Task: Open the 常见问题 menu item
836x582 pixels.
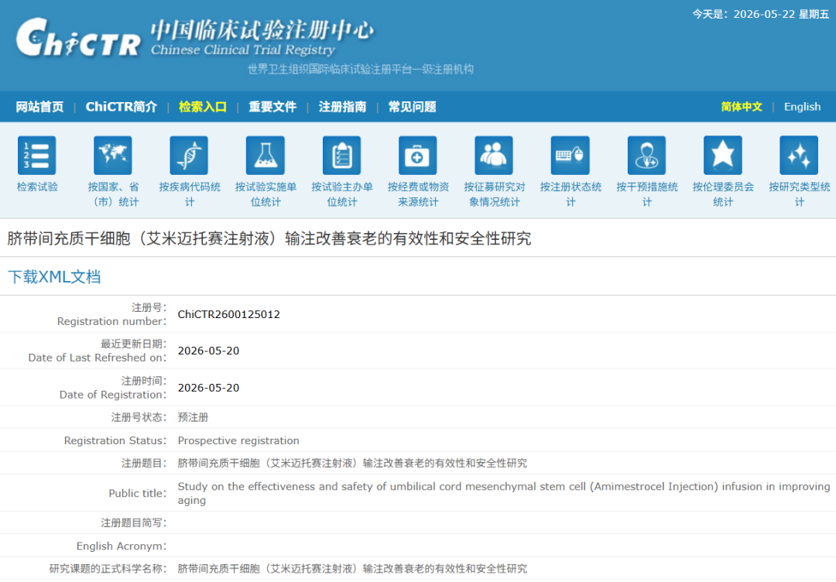Action: coord(412,107)
